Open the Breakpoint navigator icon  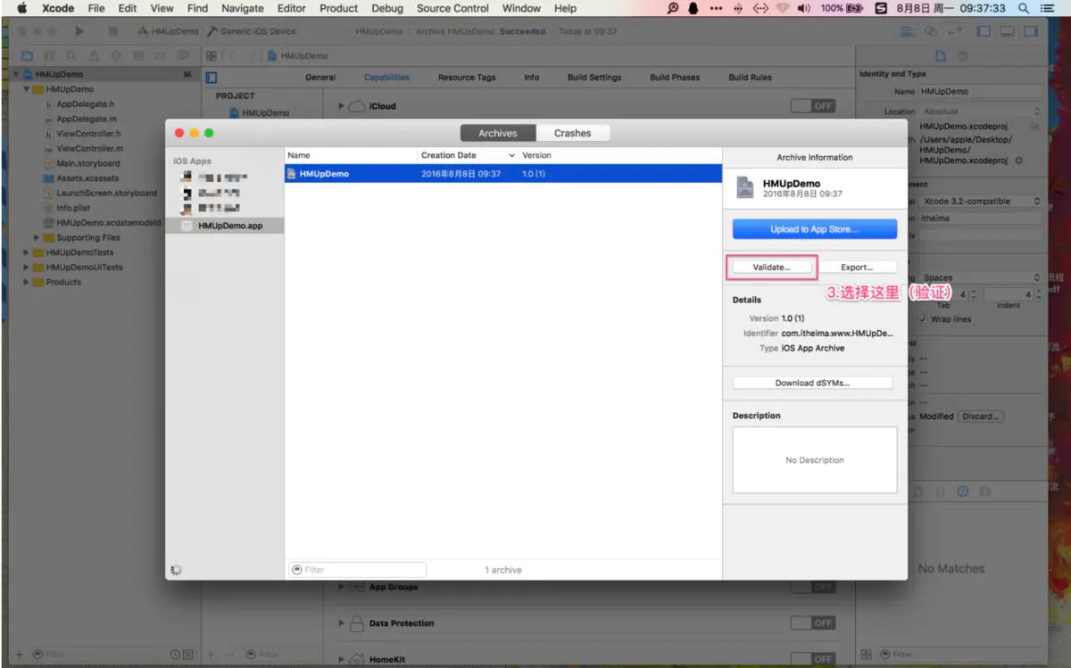coord(161,55)
